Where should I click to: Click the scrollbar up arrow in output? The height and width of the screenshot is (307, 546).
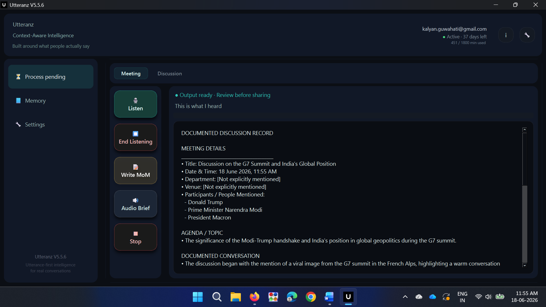[x=525, y=130]
